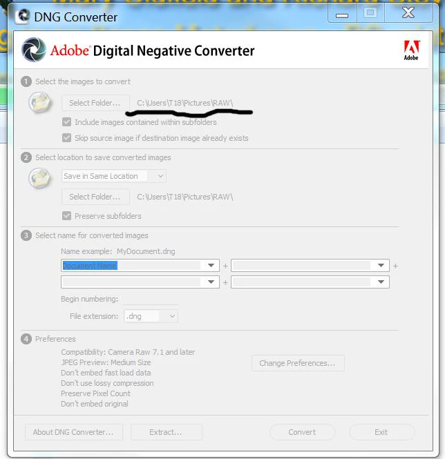The image size is (445, 459).
Task: Click Don't embed fast load data text
Action: coord(106,373)
